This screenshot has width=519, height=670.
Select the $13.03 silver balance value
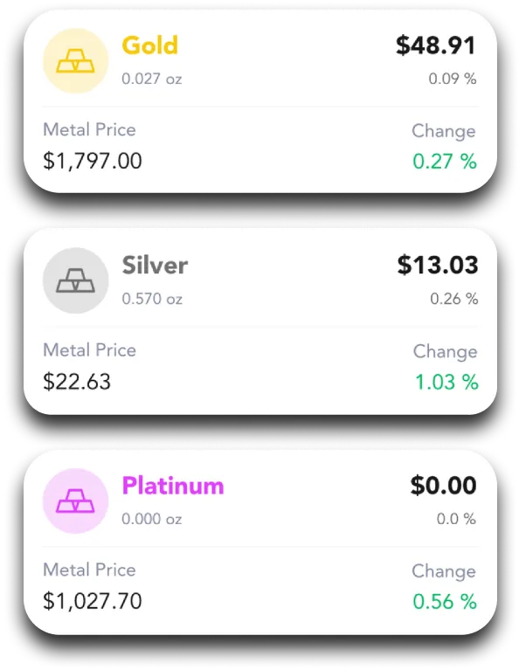(438, 265)
